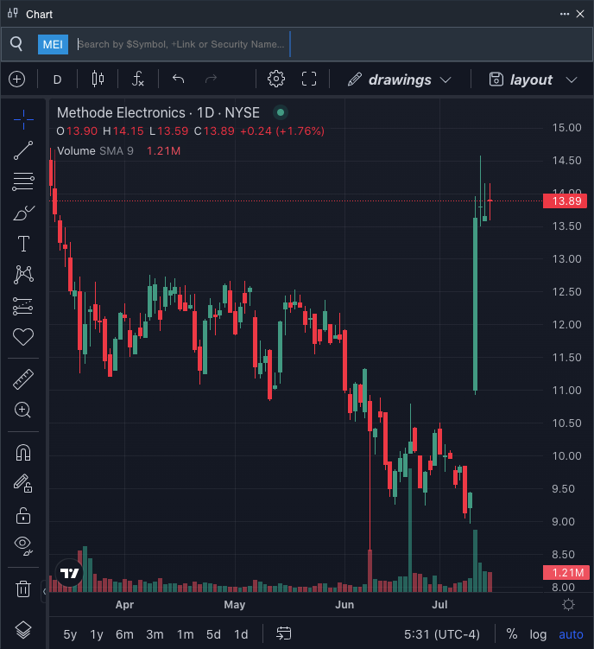Toggle the lock all drawings icon

coord(23,515)
